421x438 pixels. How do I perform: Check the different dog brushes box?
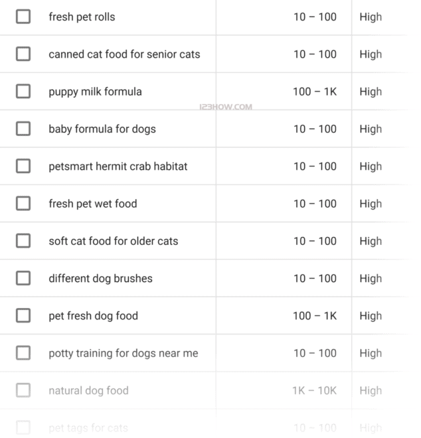pyautogui.click(x=23, y=278)
